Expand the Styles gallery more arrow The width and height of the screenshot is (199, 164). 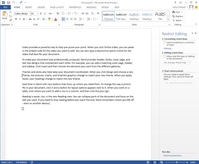168,20
